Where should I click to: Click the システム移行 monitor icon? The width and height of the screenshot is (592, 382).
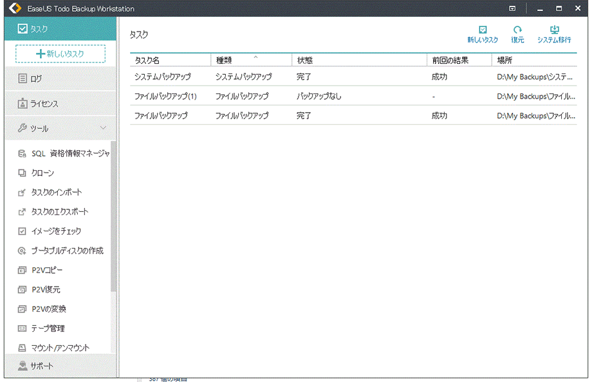tap(554, 30)
